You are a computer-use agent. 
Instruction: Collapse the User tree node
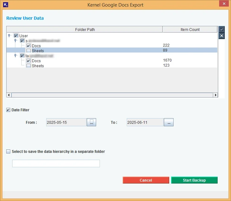(9, 36)
